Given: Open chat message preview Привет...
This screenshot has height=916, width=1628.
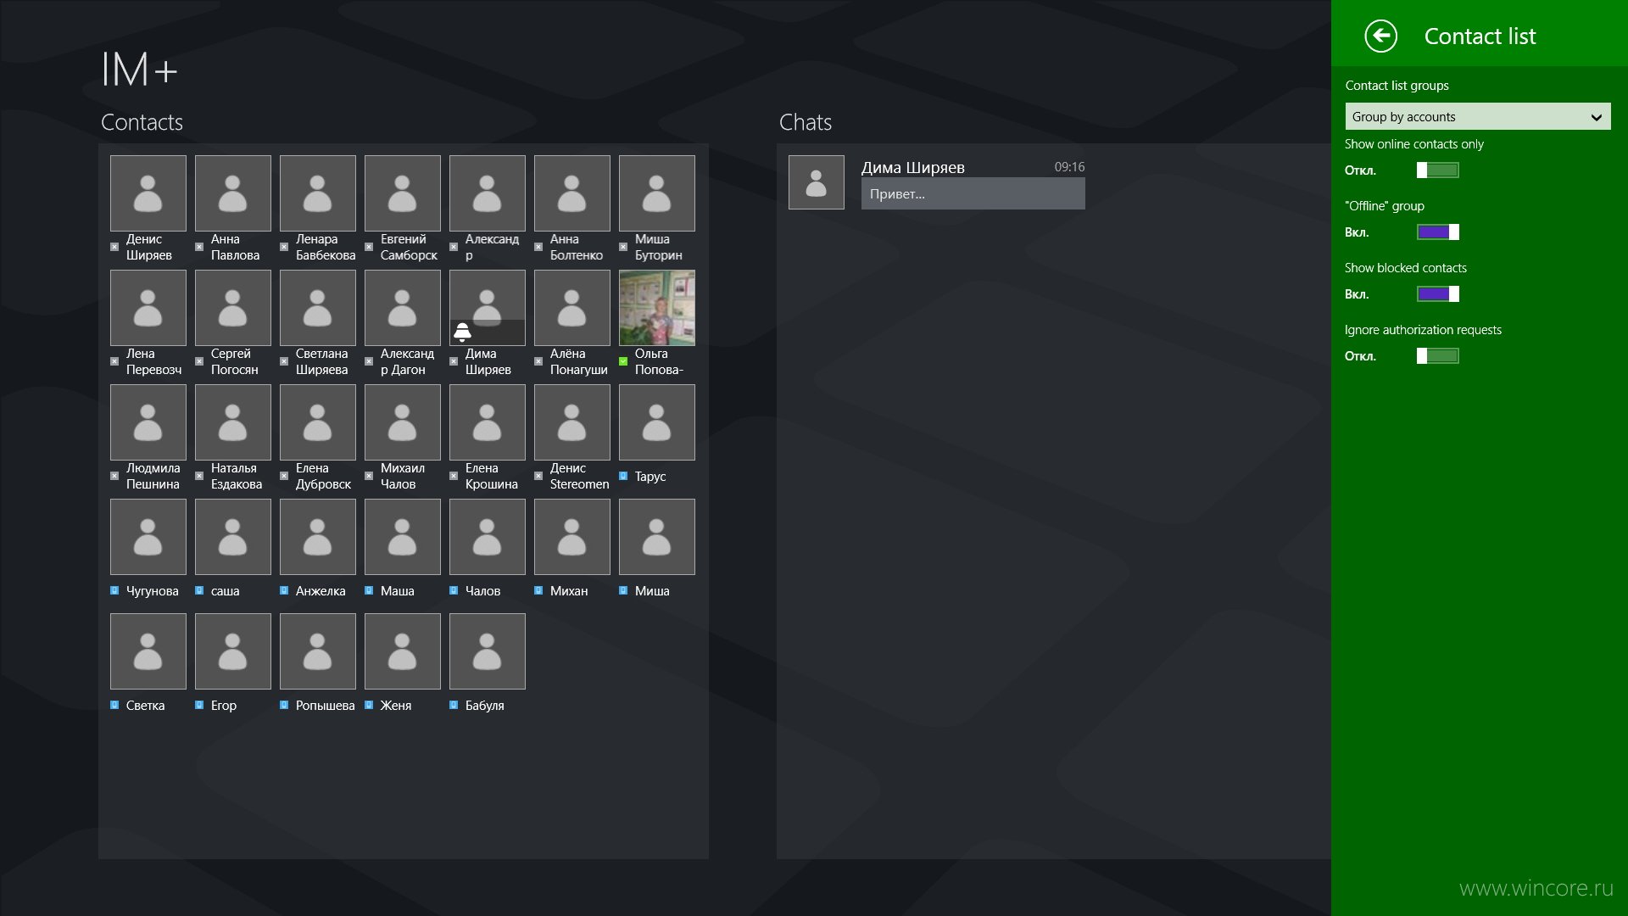Looking at the screenshot, I should point(973,193).
